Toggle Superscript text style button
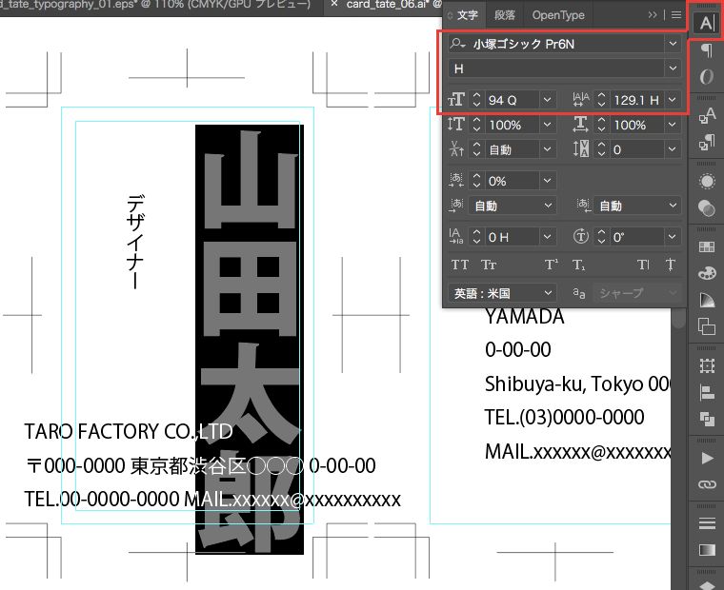The height and width of the screenshot is (590, 724). [551, 265]
